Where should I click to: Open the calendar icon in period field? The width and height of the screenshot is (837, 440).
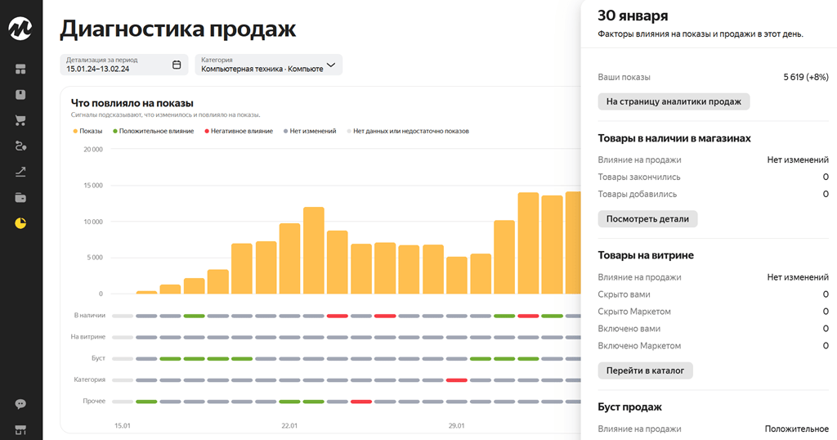[x=177, y=65]
